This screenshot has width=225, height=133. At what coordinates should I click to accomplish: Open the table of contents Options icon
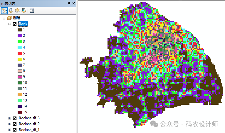(32, 11)
